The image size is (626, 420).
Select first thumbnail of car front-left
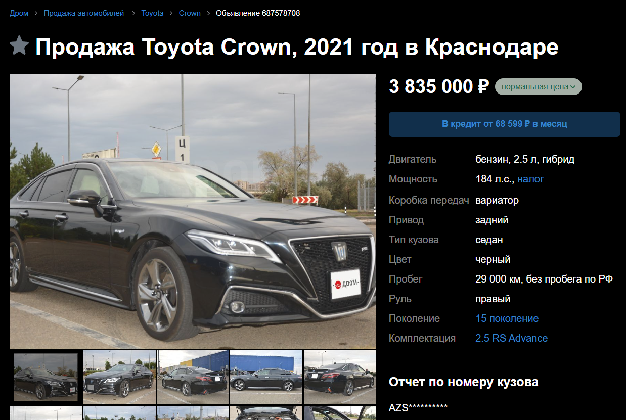click(46, 377)
